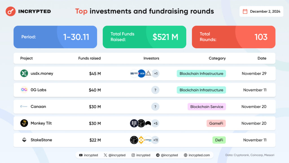Click the Funds raised column header

click(89, 58)
